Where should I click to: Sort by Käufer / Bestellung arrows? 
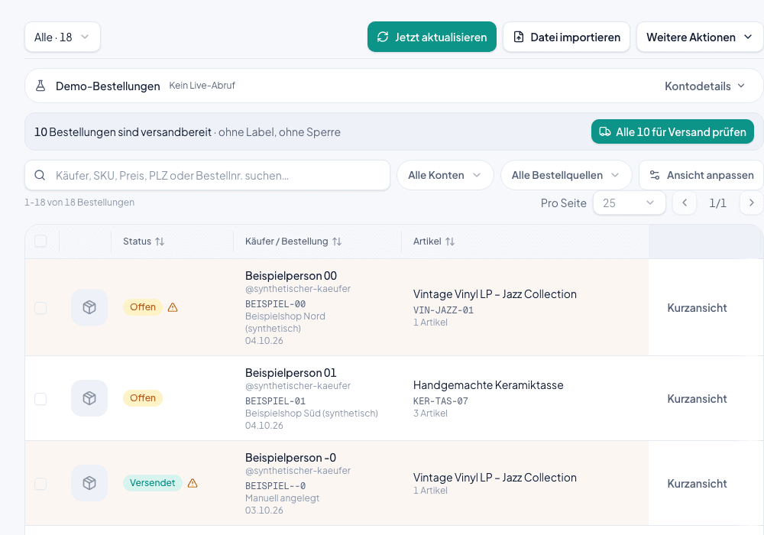click(x=337, y=242)
